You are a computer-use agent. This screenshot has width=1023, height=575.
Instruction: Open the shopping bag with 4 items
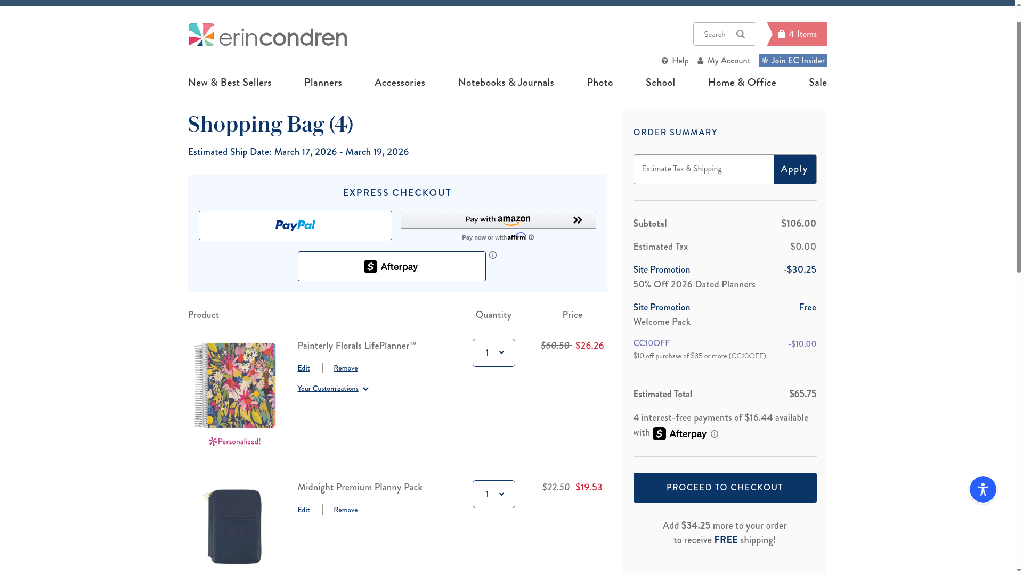[x=797, y=34]
